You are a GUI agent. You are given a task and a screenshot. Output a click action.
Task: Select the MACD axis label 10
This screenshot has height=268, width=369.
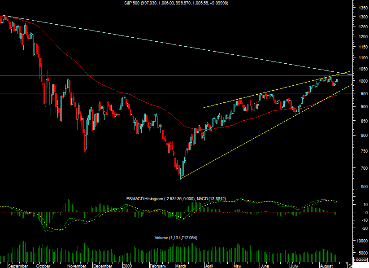[x=365, y=205]
